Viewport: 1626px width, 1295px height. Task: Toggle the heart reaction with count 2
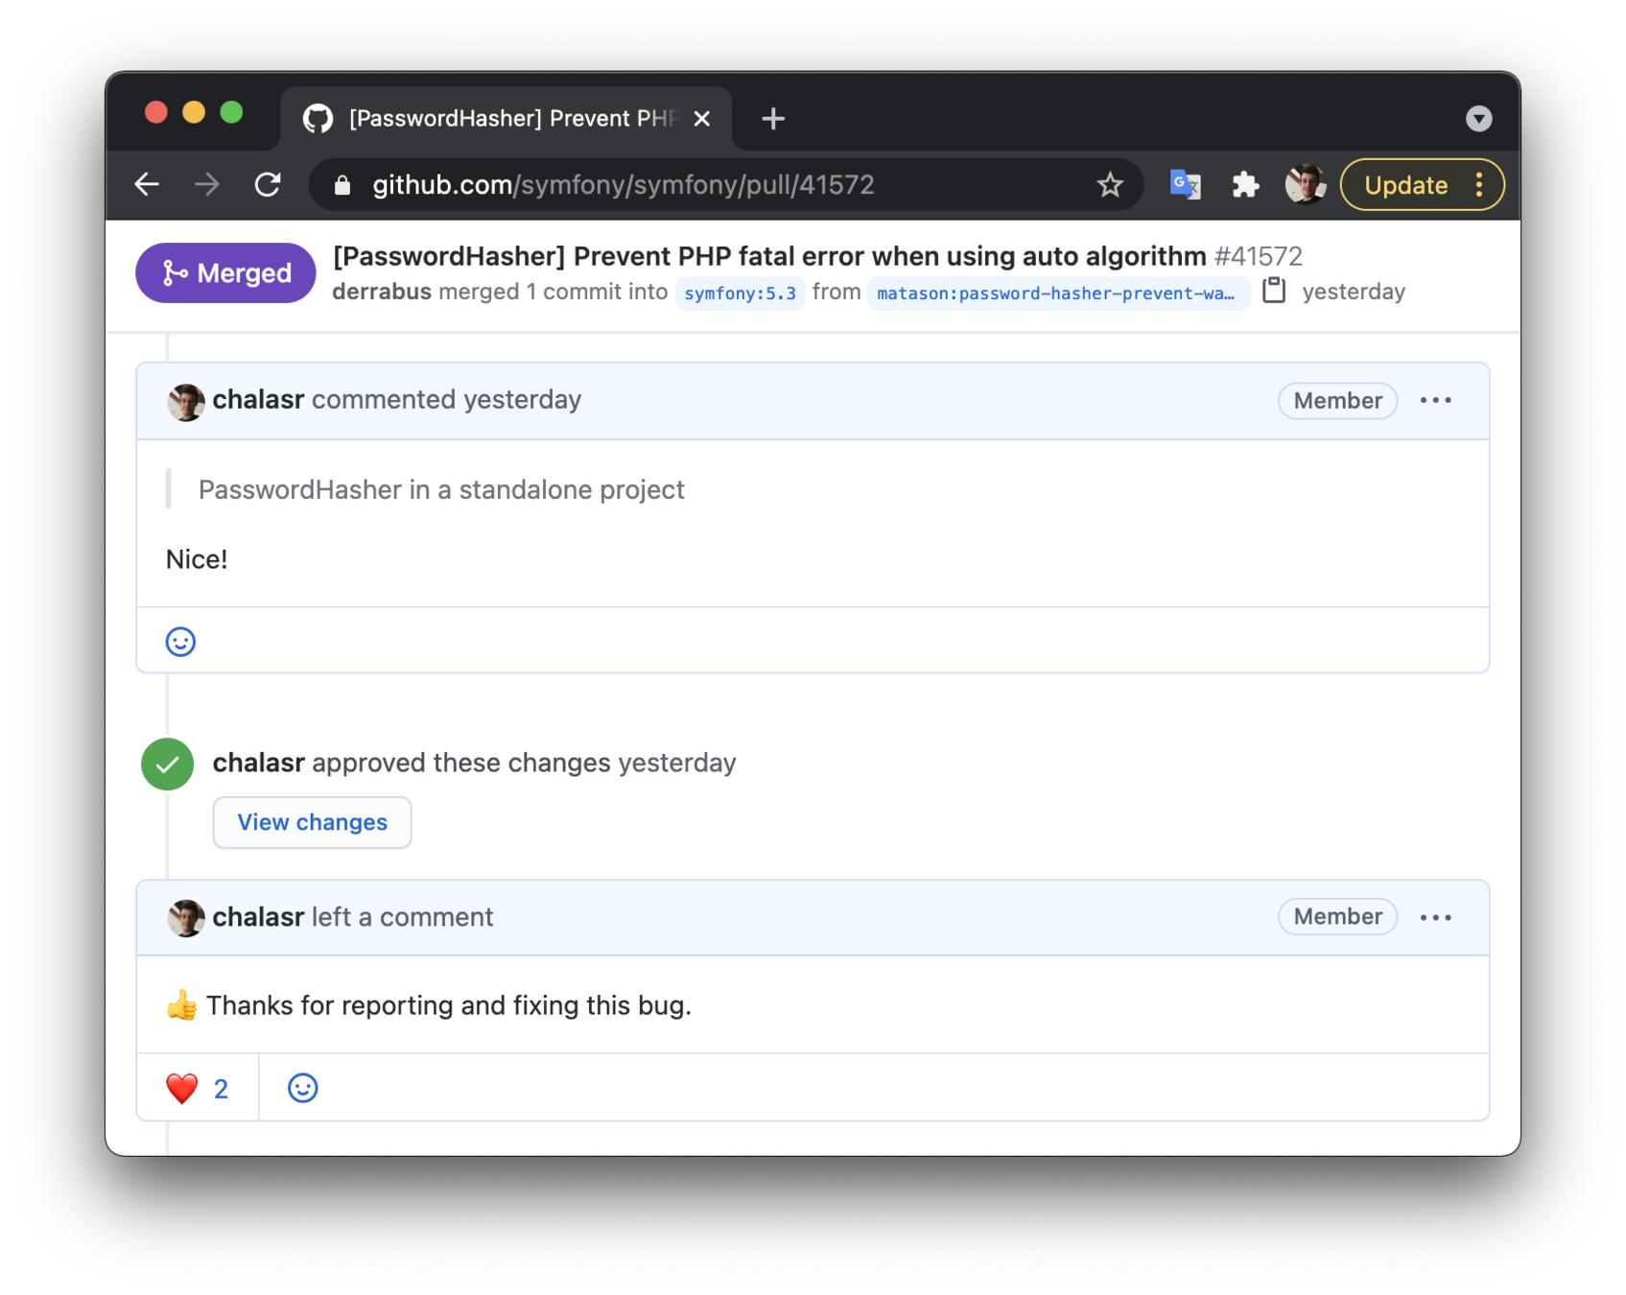(x=197, y=1088)
